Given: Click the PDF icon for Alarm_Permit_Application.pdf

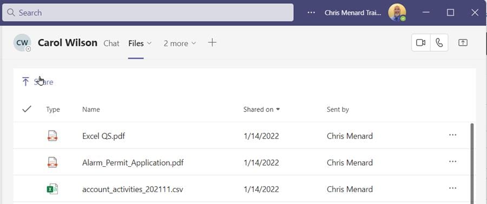Looking at the screenshot, I should [x=52, y=162].
